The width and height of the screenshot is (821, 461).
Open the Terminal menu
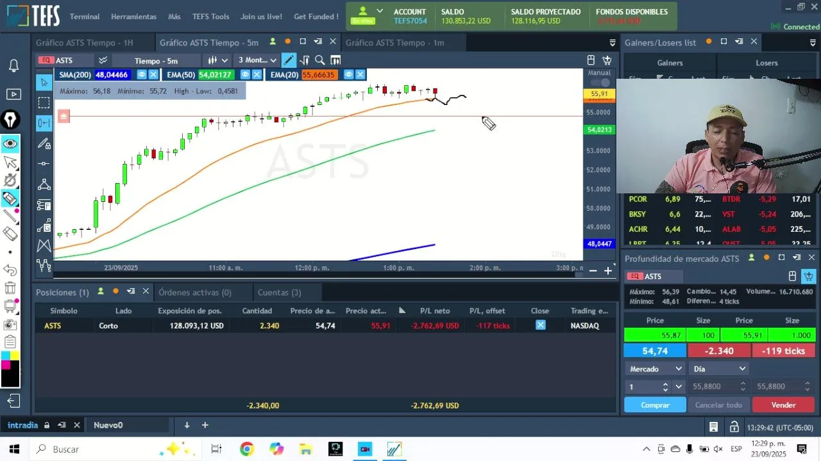point(85,17)
